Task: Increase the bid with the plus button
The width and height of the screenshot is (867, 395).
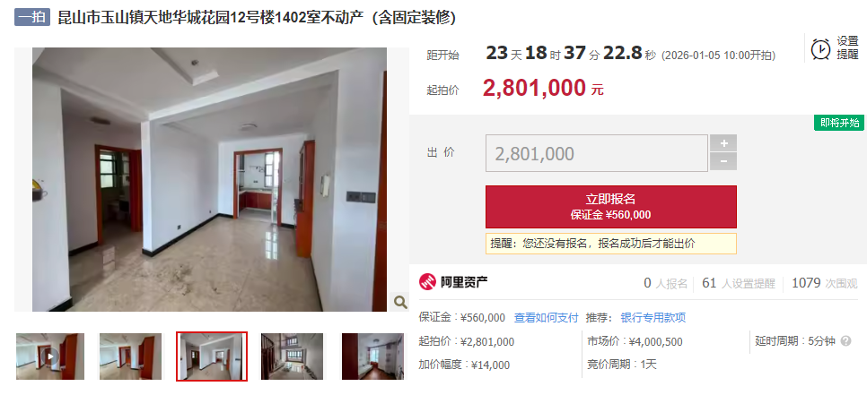Action: click(x=723, y=143)
